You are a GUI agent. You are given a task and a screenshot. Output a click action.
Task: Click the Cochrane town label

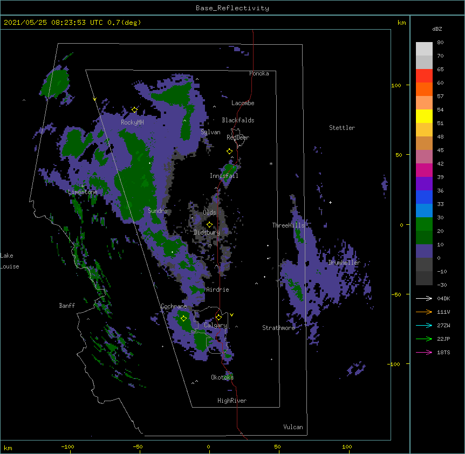[x=174, y=306]
